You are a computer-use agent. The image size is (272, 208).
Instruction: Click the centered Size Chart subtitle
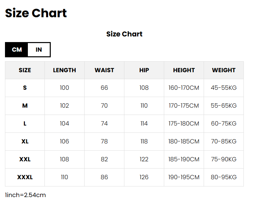(x=124, y=34)
